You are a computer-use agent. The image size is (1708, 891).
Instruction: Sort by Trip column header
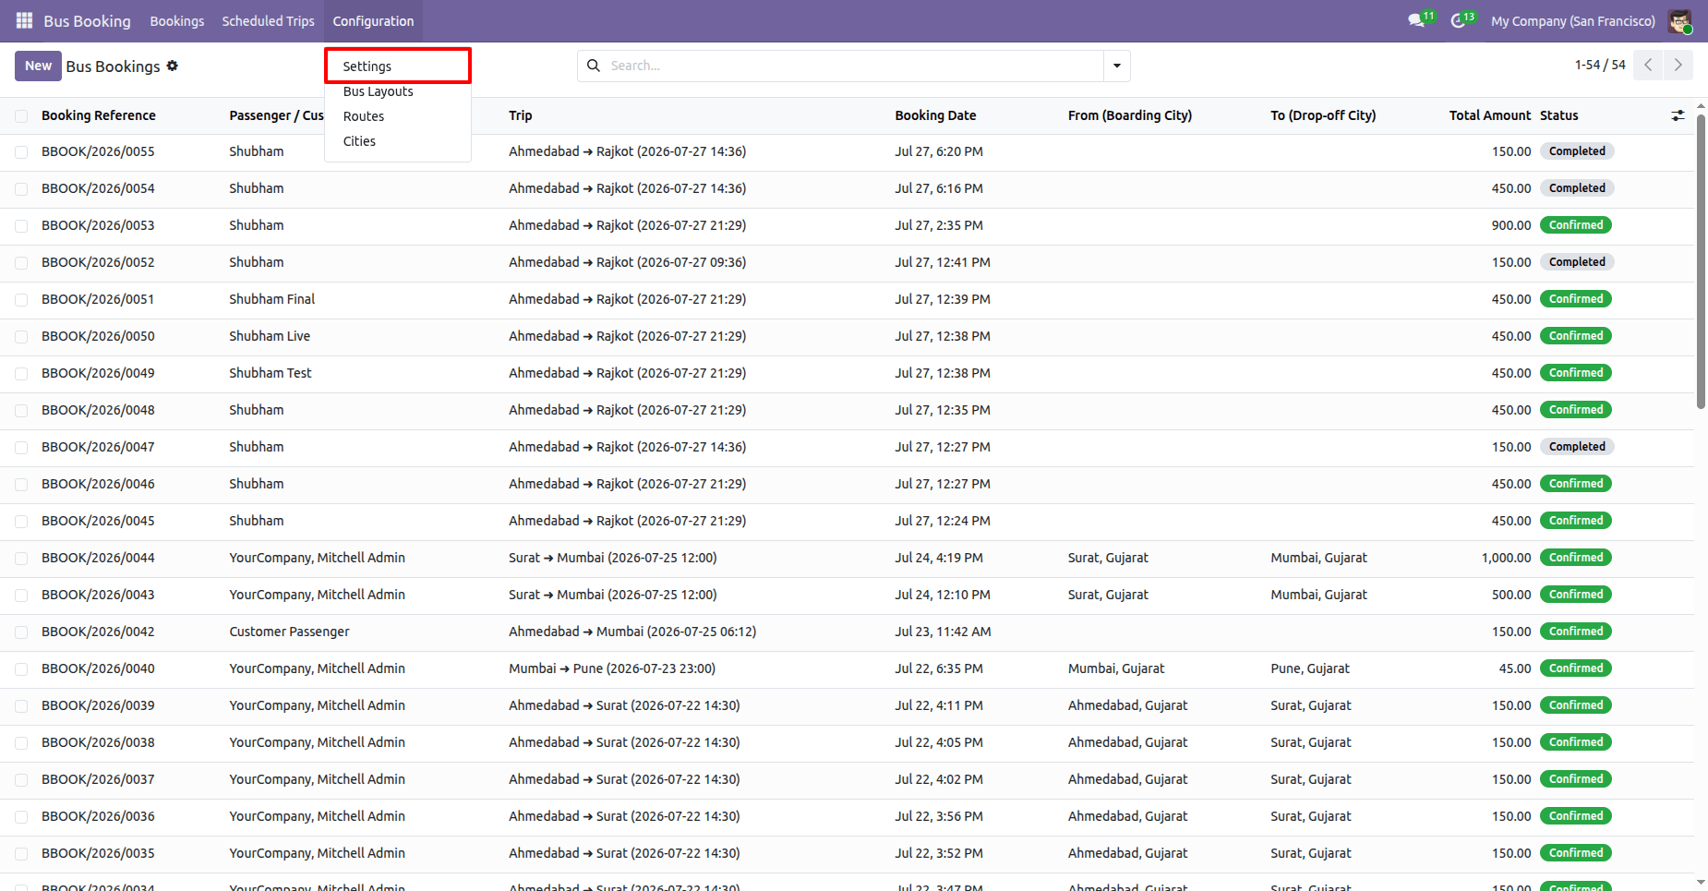(x=521, y=115)
